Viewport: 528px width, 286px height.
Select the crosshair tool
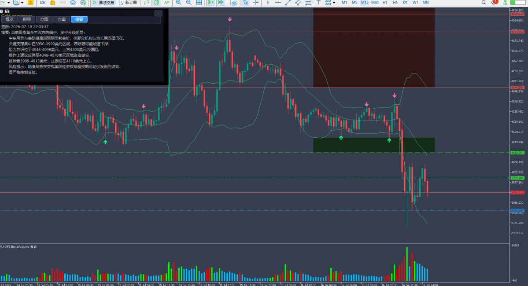coord(255,3)
